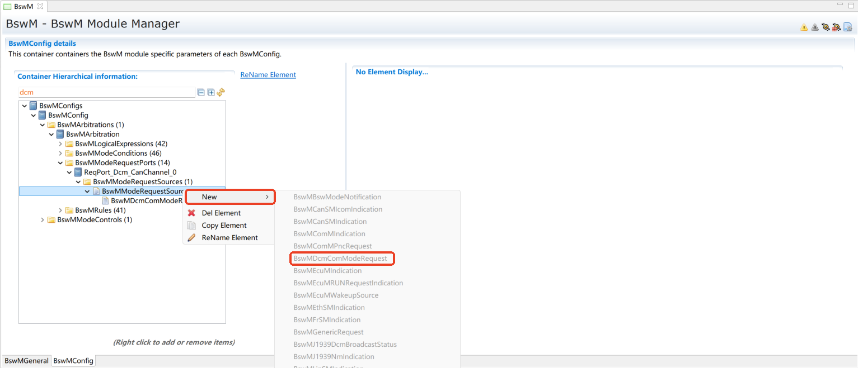This screenshot has height=368, width=858.
Task: Collapse the BswMConfigs root node
Action: pyautogui.click(x=25, y=106)
